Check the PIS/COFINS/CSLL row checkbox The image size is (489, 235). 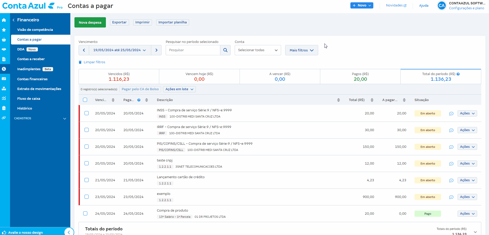tap(87, 147)
